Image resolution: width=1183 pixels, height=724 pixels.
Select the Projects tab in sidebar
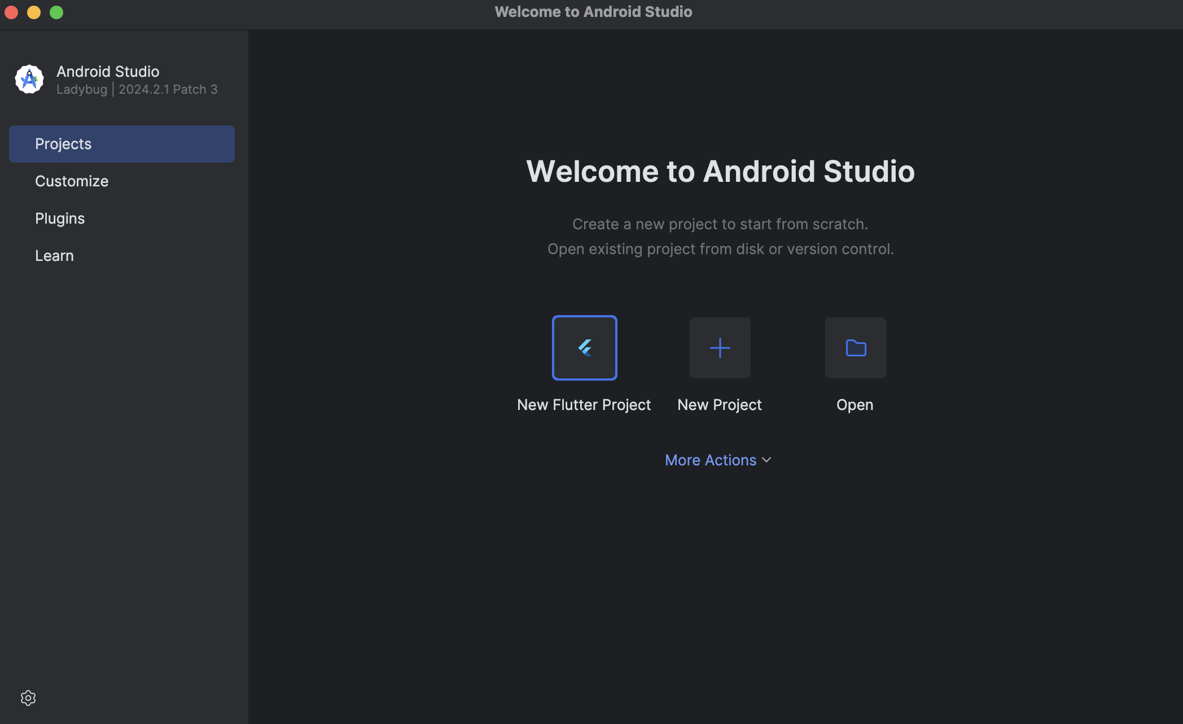click(x=122, y=144)
